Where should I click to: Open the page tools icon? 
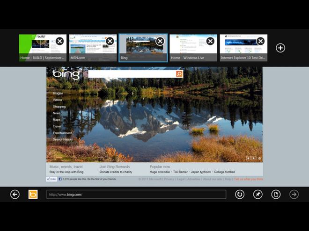(276, 195)
